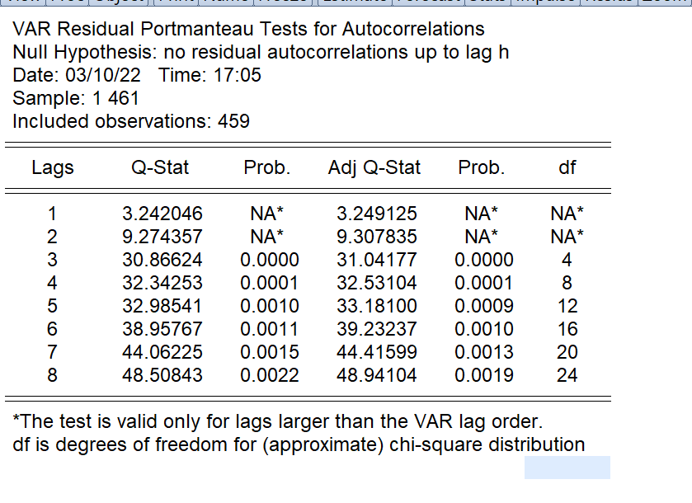Click the Included observations: 459 line

pyautogui.click(x=131, y=122)
